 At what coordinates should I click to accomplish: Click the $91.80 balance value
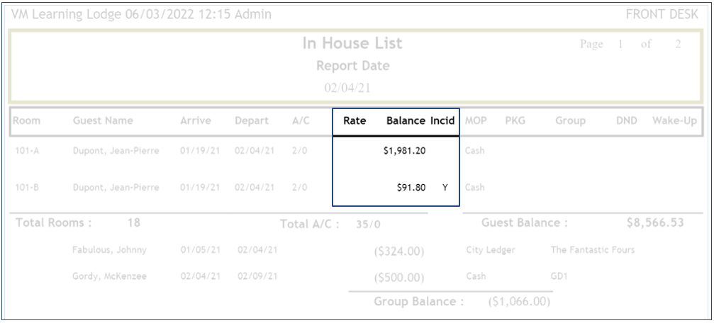click(411, 188)
